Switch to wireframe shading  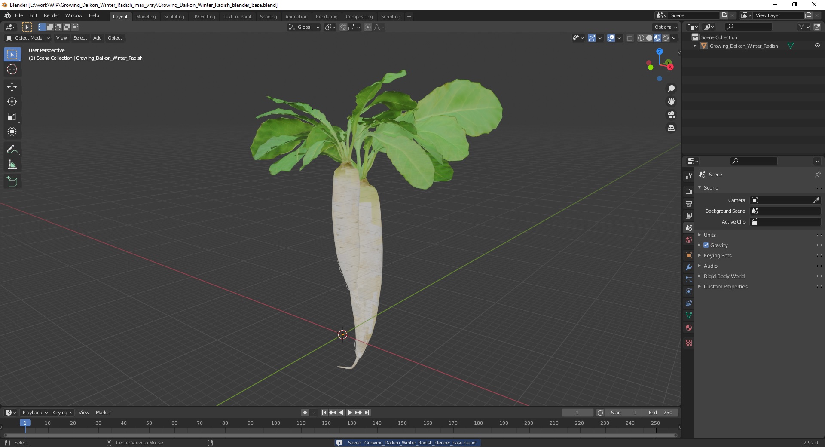(641, 38)
